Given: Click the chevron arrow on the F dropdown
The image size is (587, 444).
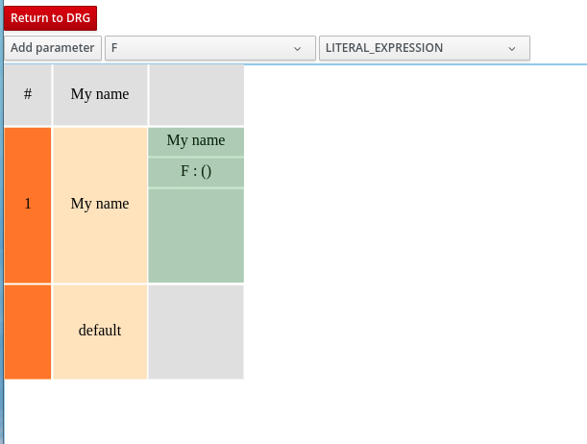Looking at the screenshot, I should [x=297, y=48].
